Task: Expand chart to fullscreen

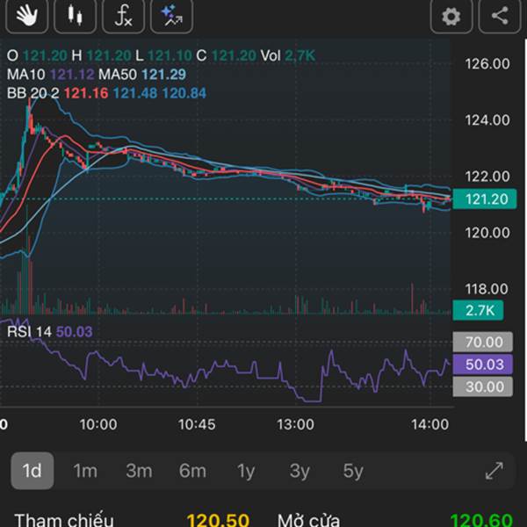Action: (495, 471)
